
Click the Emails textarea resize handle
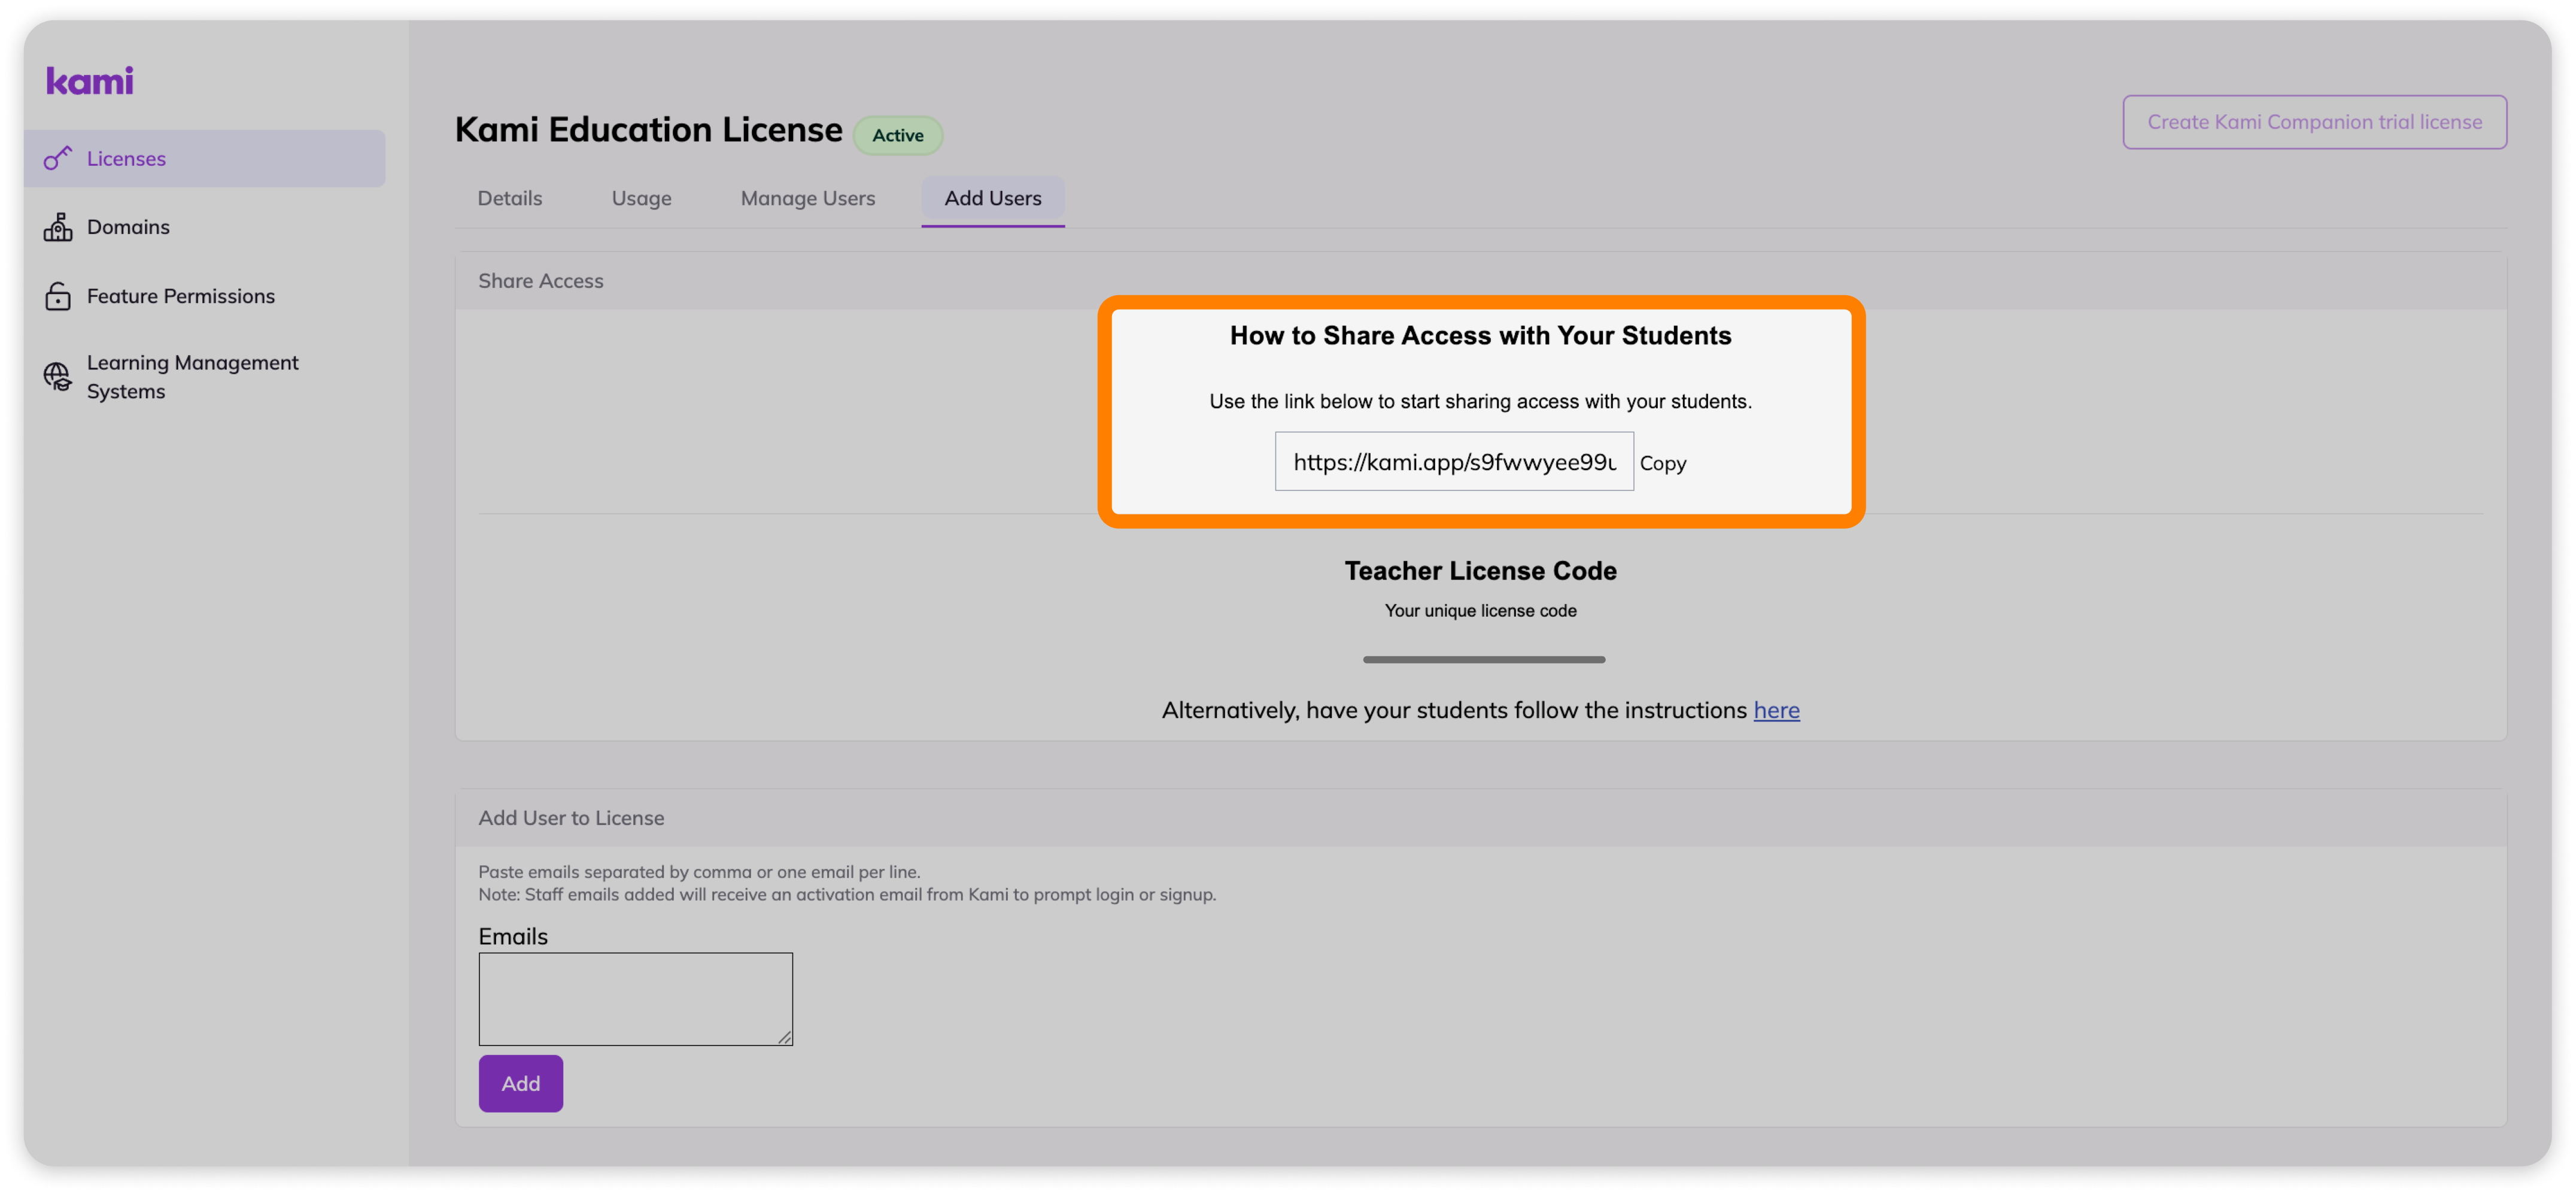[785, 1038]
